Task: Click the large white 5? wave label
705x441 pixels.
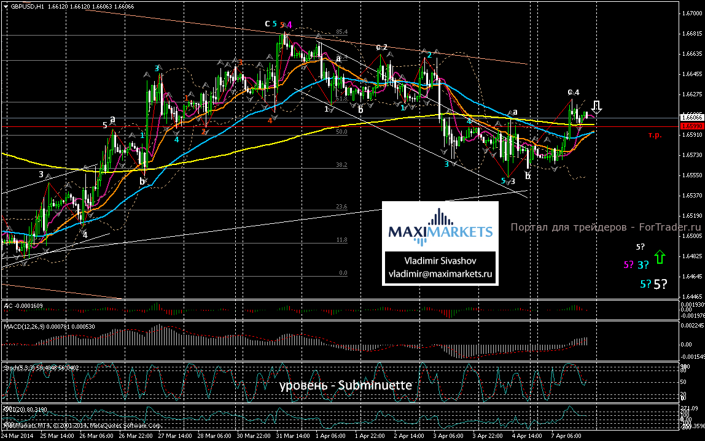Action: (660, 284)
